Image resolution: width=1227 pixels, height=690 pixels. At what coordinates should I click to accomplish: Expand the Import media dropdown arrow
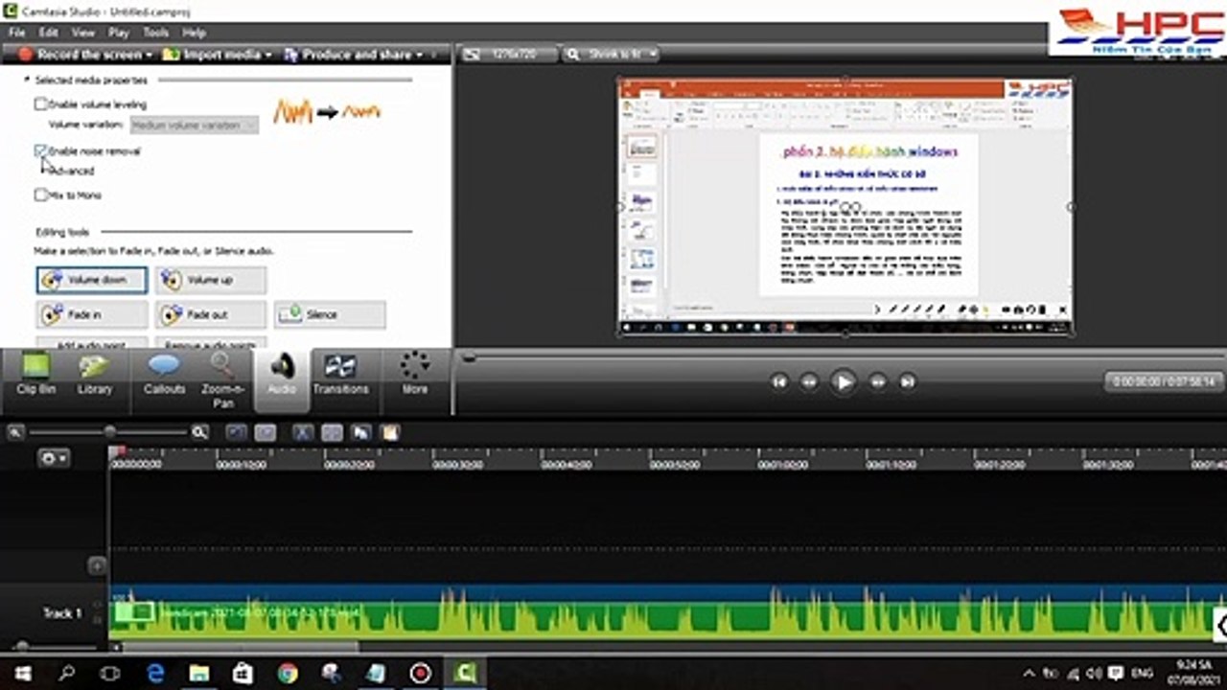(x=267, y=55)
